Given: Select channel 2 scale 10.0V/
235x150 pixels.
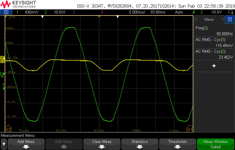Looking at the screenshot, I should (x=60, y=12).
